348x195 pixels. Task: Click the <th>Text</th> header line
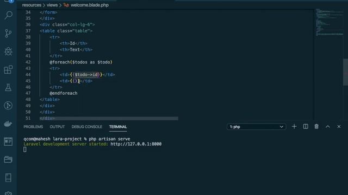[x=76, y=49]
